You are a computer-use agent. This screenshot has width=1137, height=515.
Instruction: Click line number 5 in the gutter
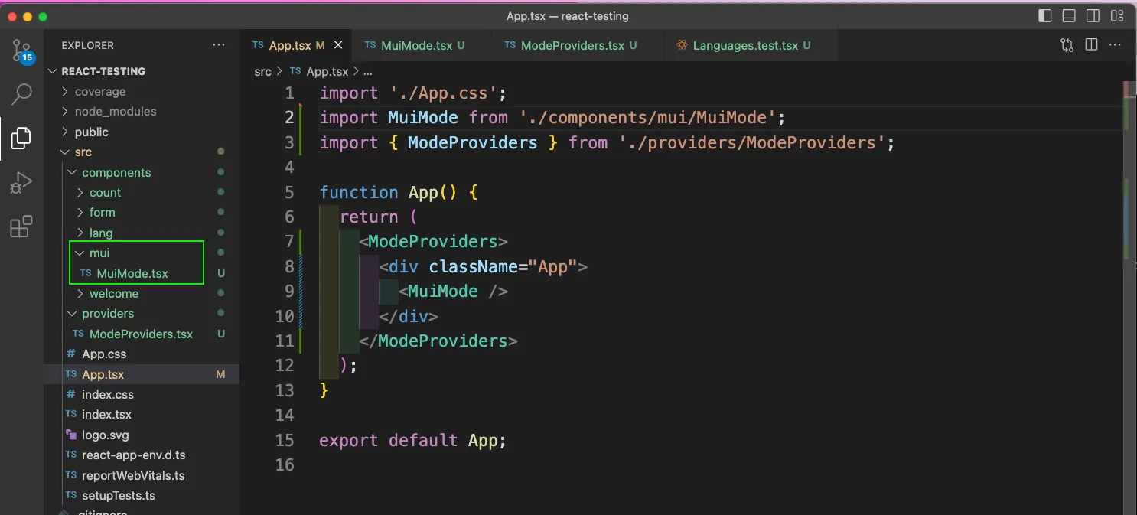[x=288, y=192]
